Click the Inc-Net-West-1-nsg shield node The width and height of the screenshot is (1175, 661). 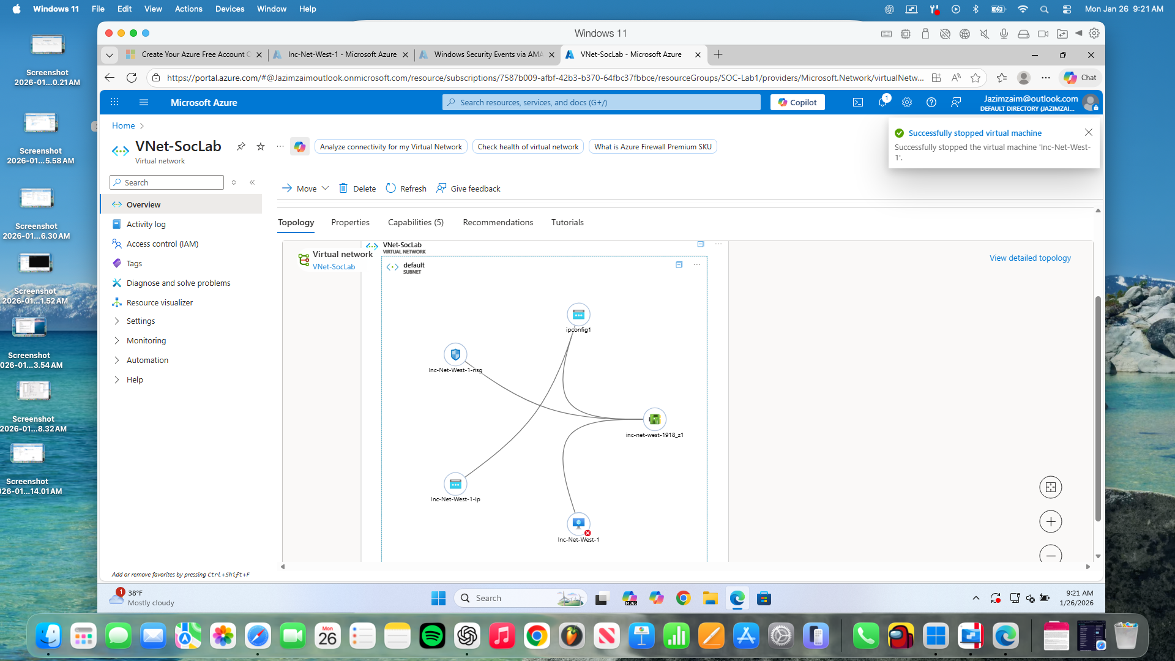point(455,354)
